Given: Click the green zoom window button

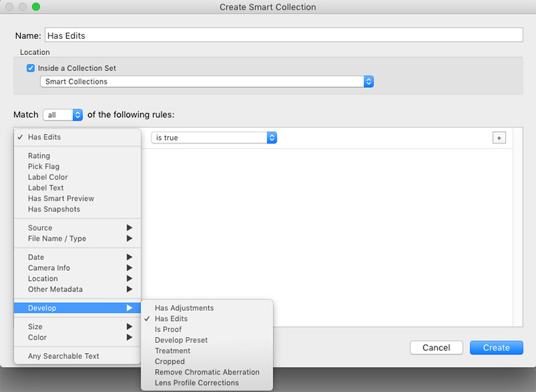Looking at the screenshot, I should coord(36,7).
